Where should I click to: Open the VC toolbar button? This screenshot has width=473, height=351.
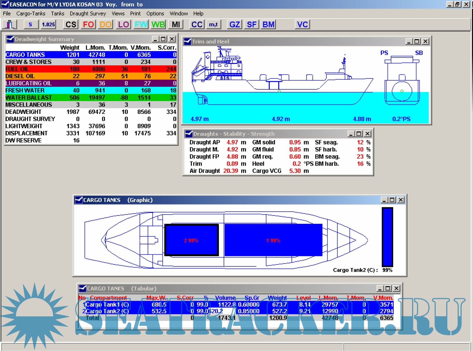(x=302, y=25)
